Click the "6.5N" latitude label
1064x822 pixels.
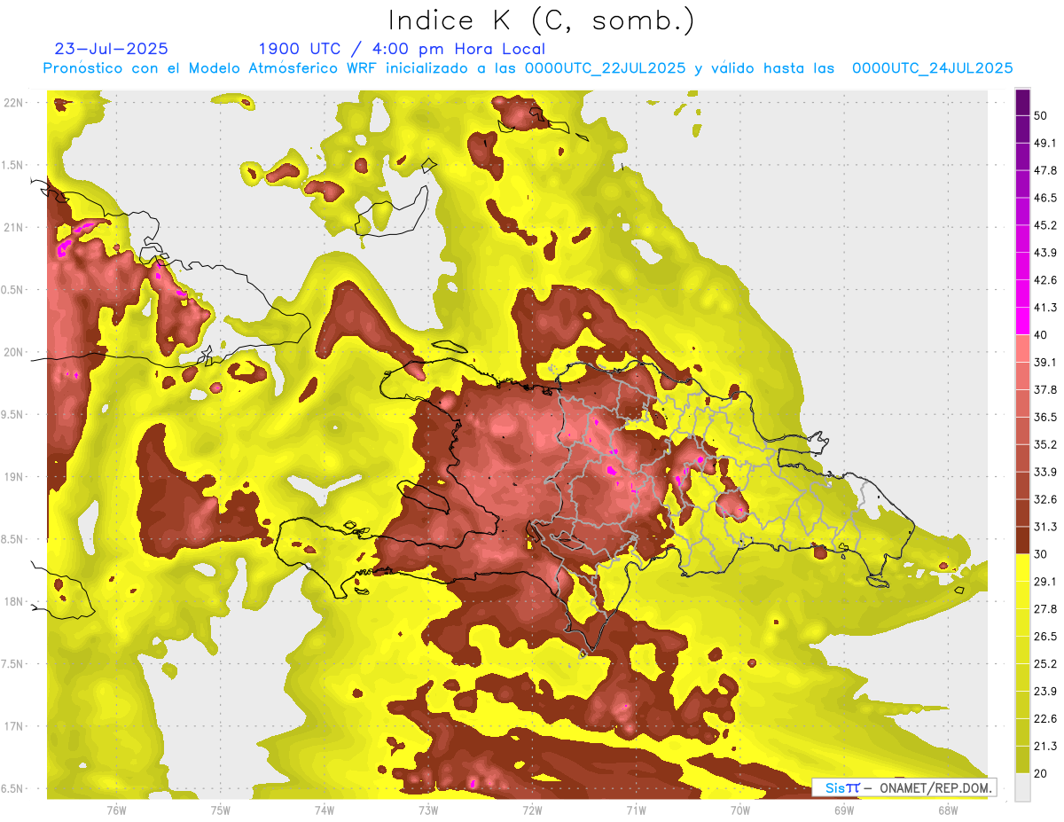point(12,788)
